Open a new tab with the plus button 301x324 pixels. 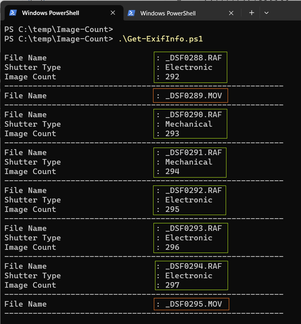252,13
